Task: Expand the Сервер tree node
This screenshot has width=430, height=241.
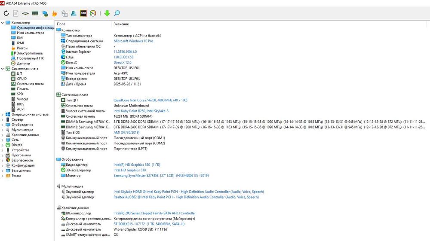Action: click(3, 120)
